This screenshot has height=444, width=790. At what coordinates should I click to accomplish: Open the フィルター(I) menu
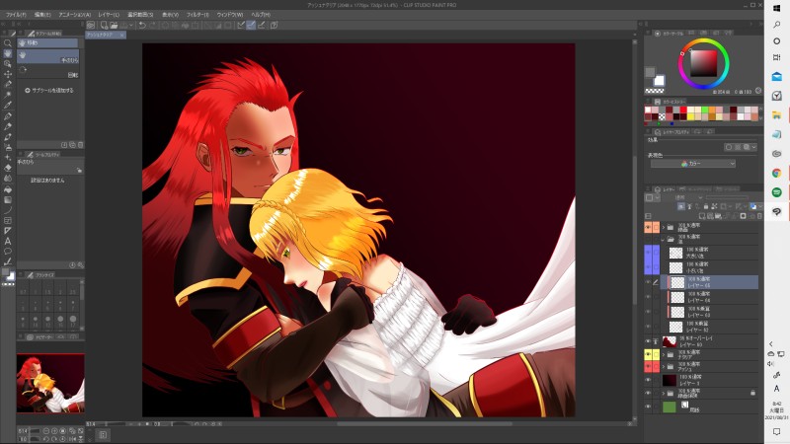point(197,15)
